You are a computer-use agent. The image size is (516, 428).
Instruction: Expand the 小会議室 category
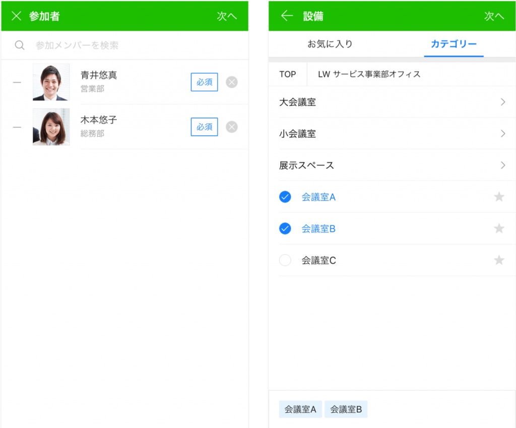click(502, 134)
